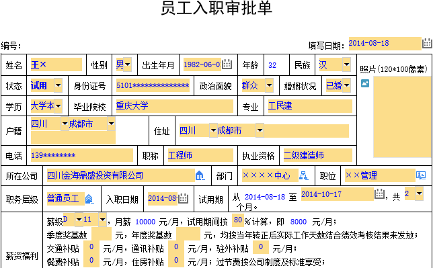Open 政治面貌 dropdown showing 群众

(269, 85)
